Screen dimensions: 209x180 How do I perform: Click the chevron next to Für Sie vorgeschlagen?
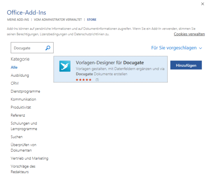201,48
